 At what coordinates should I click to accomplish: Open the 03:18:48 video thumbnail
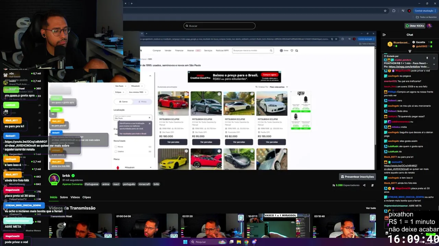[344, 225]
